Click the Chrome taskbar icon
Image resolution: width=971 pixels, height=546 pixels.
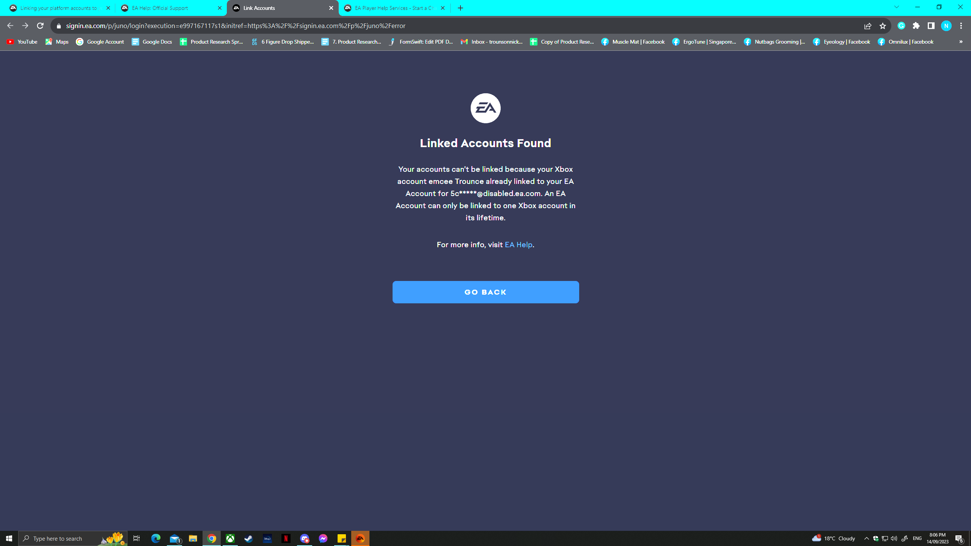click(212, 538)
